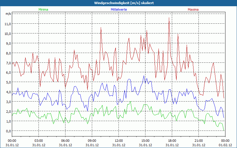Click the chart title Windgeschwindigkeit [m/s] skaliert
This screenshot has width=237, height=148.
(x=124, y=3)
